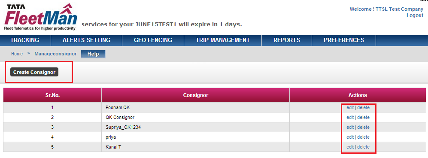The image size is (428, 158).
Task: Click the Manageconsignor breadcrumb
Action: tap(56, 54)
